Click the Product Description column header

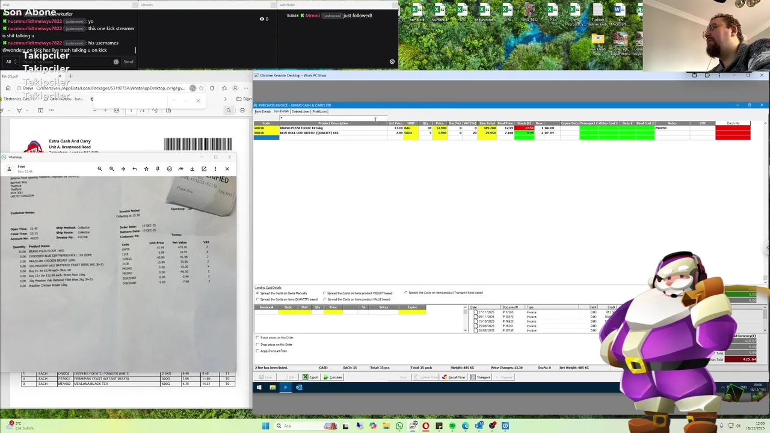tap(333, 123)
